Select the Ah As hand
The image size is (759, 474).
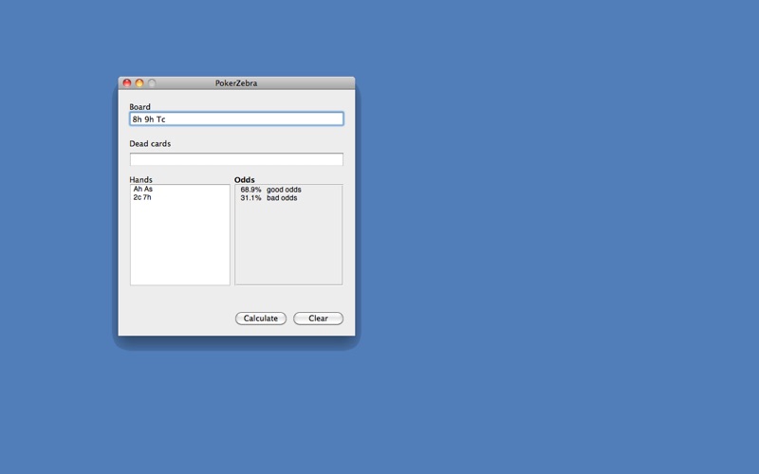(143, 190)
